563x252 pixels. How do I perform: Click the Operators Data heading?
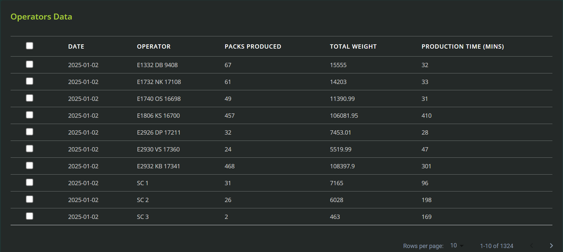[x=41, y=17]
